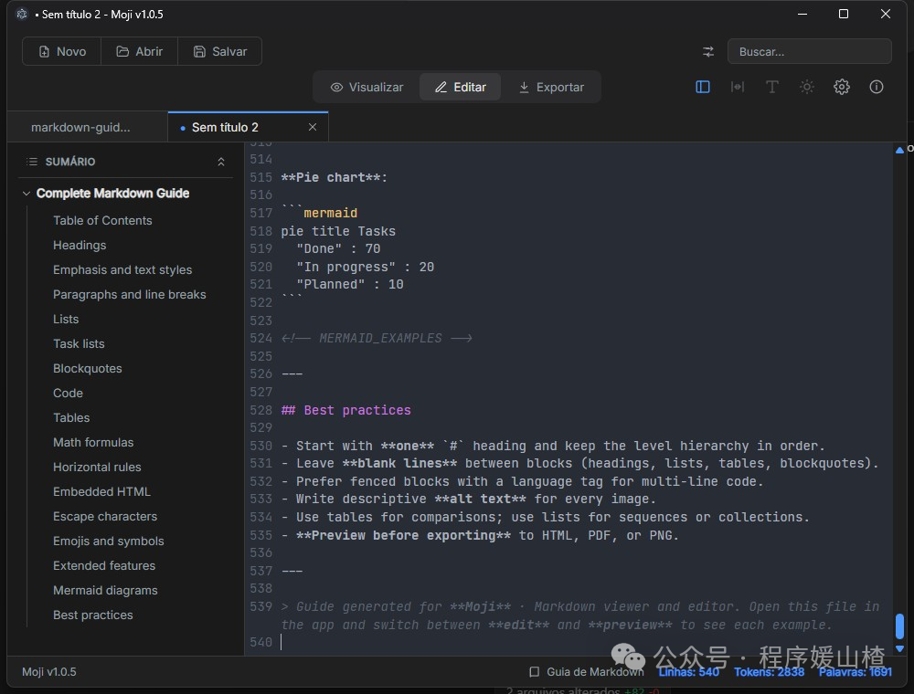The height and width of the screenshot is (694, 914).
Task: Maximize the Moji window
Action: 844,14
